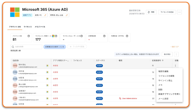192x112 pixels.
Task: Click avatar 宗敬 in second row
Action: (15, 72)
